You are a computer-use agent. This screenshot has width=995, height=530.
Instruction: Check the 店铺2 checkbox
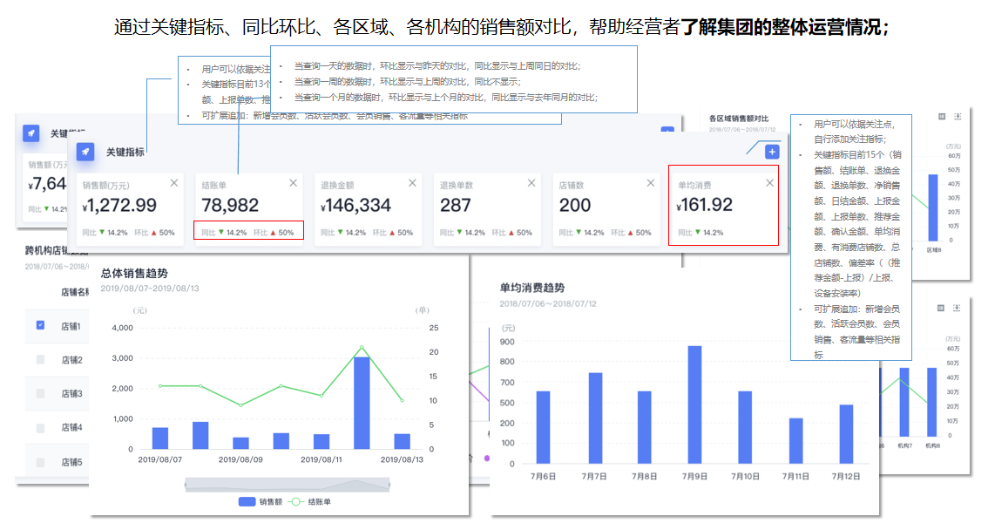[x=41, y=359]
